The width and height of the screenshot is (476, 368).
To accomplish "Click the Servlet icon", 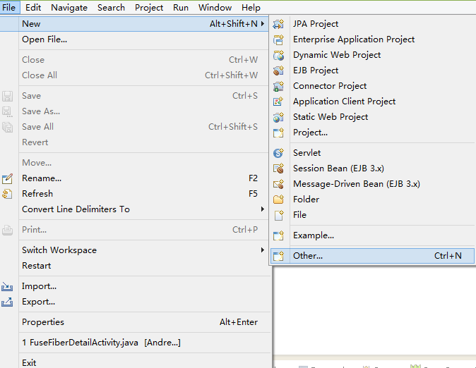I will click(x=278, y=153).
